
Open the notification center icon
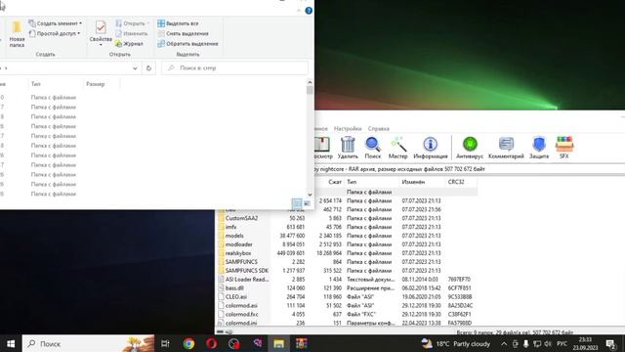611,343
